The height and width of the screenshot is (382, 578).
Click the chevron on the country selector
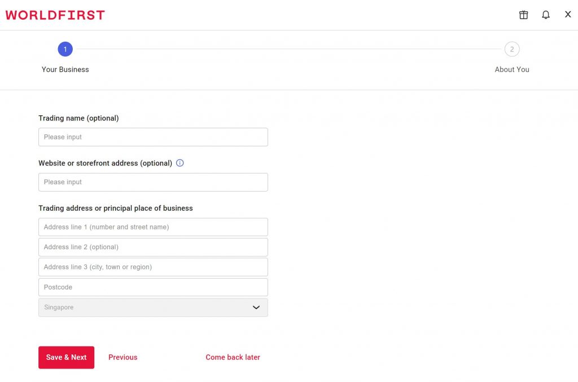(x=256, y=307)
